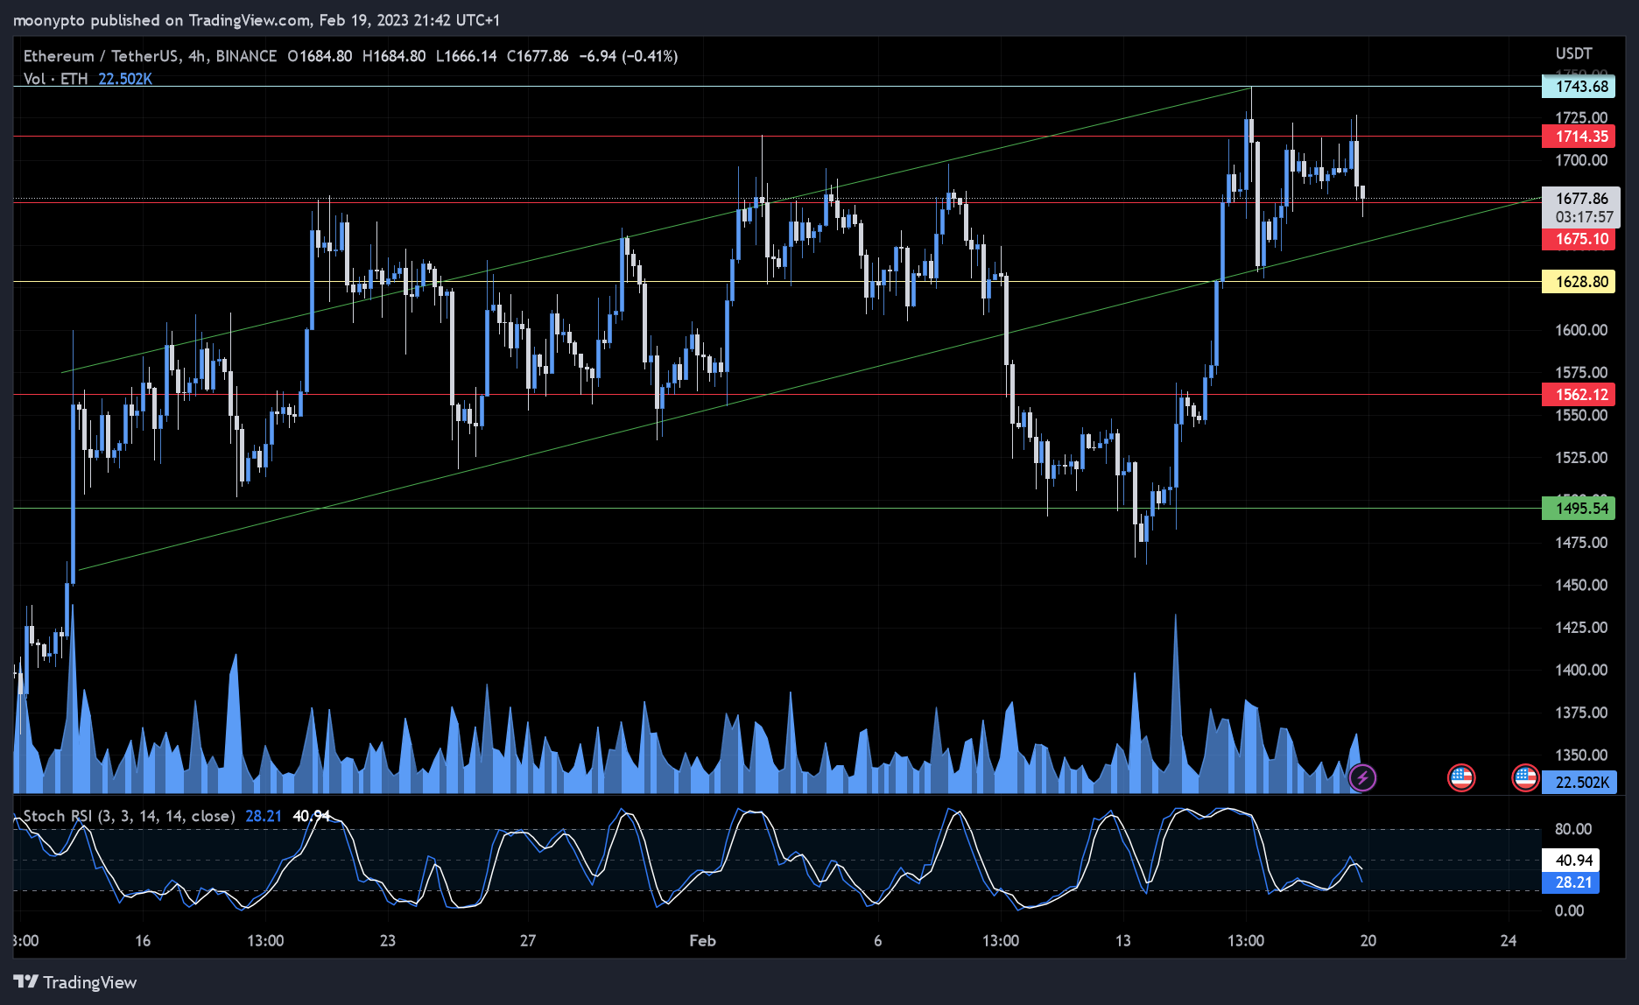The width and height of the screenshot is (1639, 1005).
Task: Click the Stoch RSI value label 40.94 on axis
Action: [x=1571, y=861]
